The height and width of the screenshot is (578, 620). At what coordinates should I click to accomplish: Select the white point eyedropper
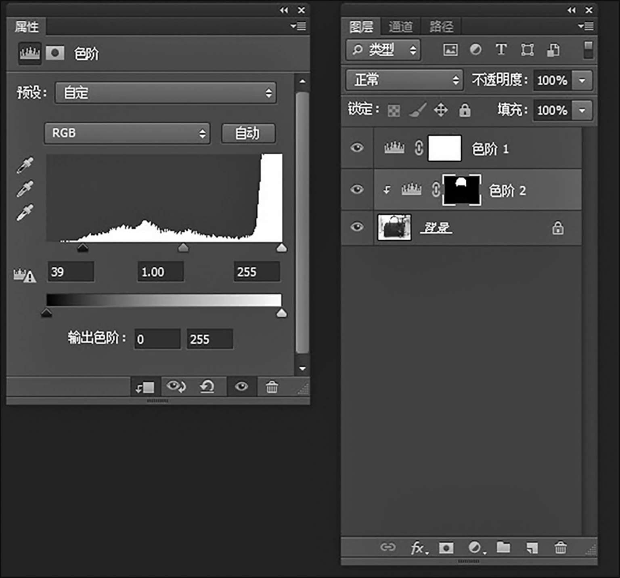coord(25,213)
